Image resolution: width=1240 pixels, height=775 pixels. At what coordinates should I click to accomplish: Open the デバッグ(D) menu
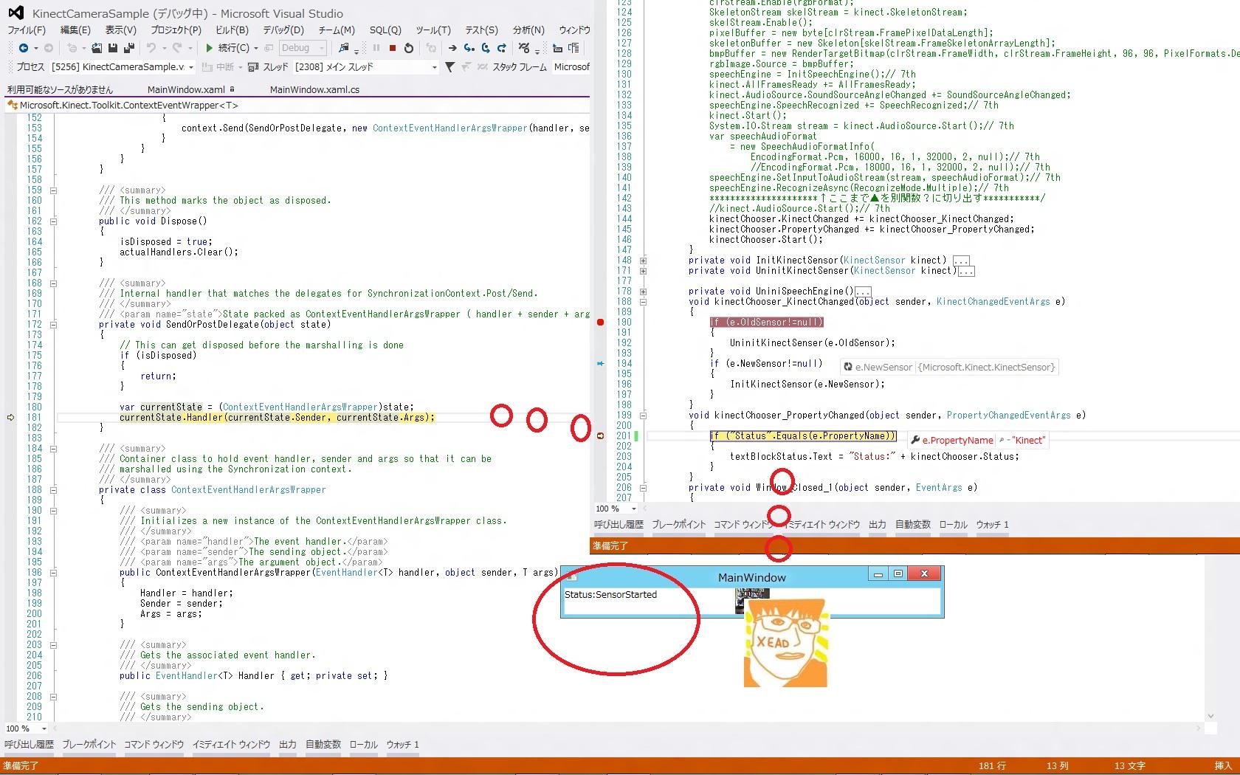[x=283, y=30]
